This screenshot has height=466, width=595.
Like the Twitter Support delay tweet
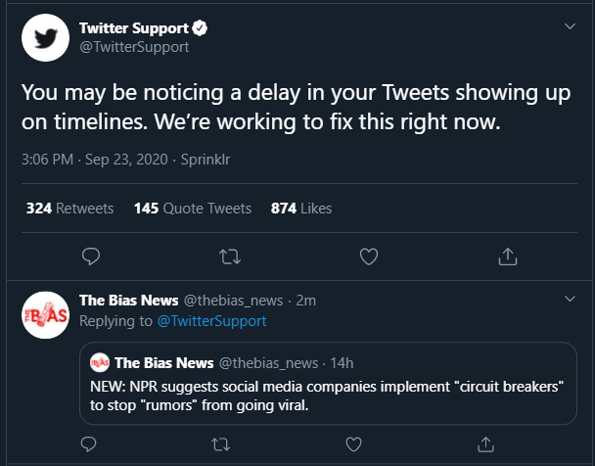(x=369, y=256)
